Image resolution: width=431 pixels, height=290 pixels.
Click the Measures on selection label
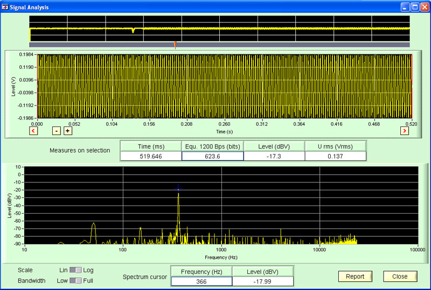(80, 151)
